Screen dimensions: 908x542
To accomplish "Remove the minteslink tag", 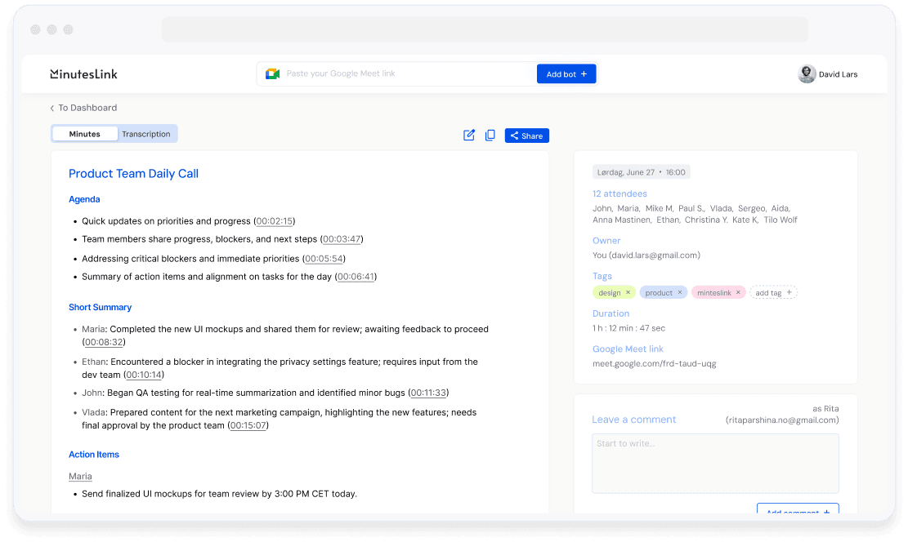I will 738,292.
